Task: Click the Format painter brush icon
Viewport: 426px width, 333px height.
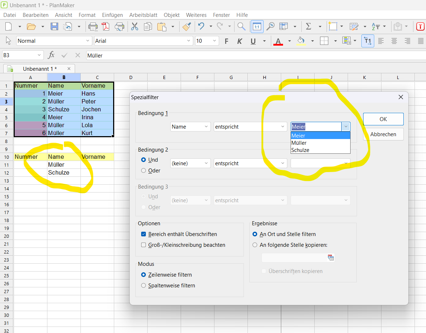Action: (x=187, y=26)
